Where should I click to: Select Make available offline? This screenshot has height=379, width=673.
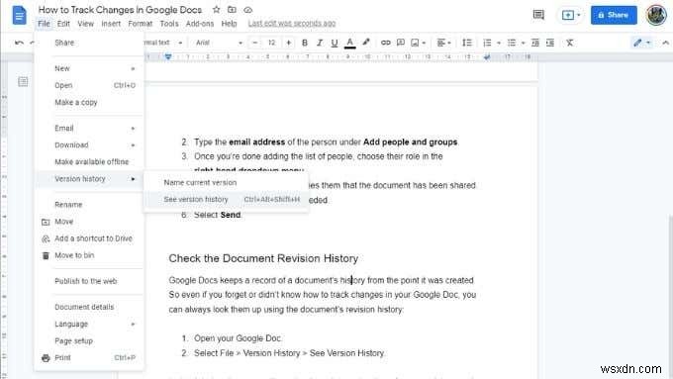pyautogui.click(x=89, y=162)
